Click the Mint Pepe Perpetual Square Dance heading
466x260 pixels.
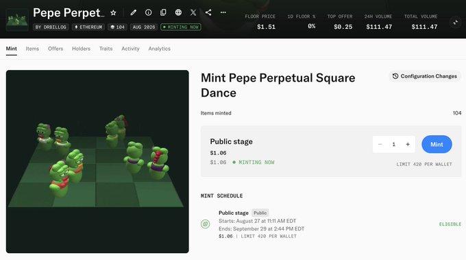278,85
